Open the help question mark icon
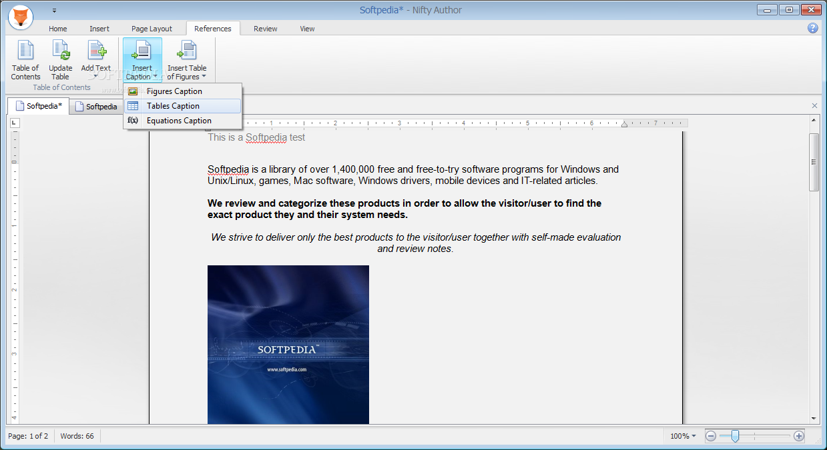Image resolution: width=827 pixels, height=450 pixels. click(812, 28)
